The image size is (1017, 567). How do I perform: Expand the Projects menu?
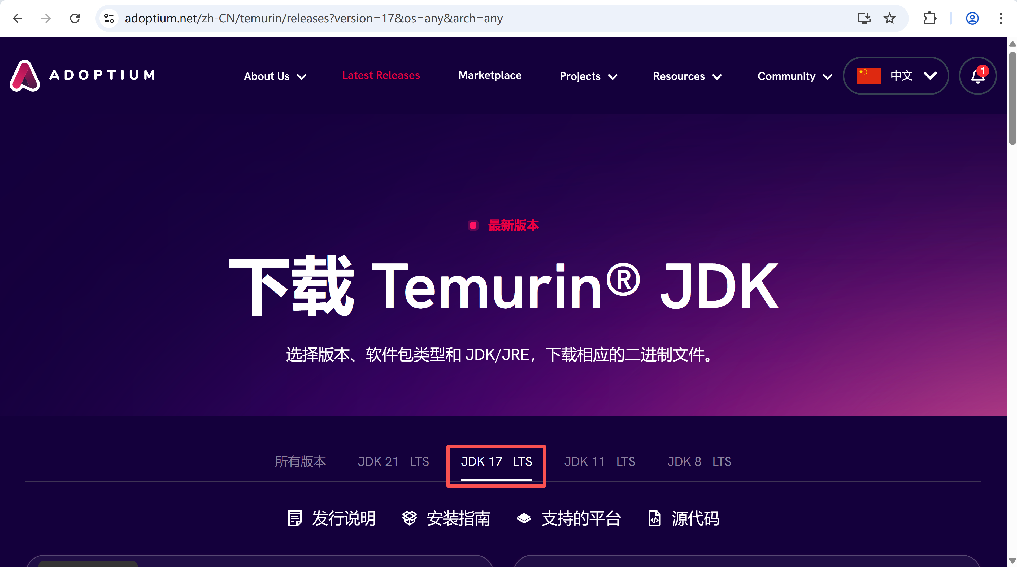point(589,76)
